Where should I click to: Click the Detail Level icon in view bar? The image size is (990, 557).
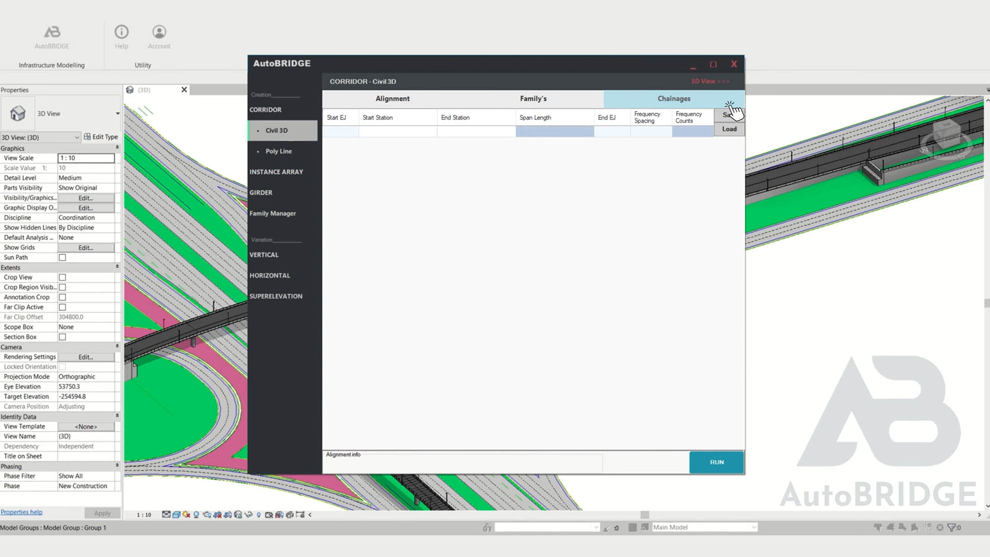166,515
